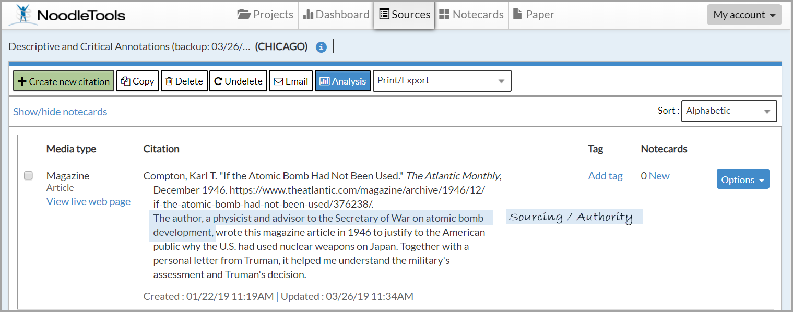Expand the Print/Export dropdown
Viewport: 793px width, 312px height.
coord(442,81)
